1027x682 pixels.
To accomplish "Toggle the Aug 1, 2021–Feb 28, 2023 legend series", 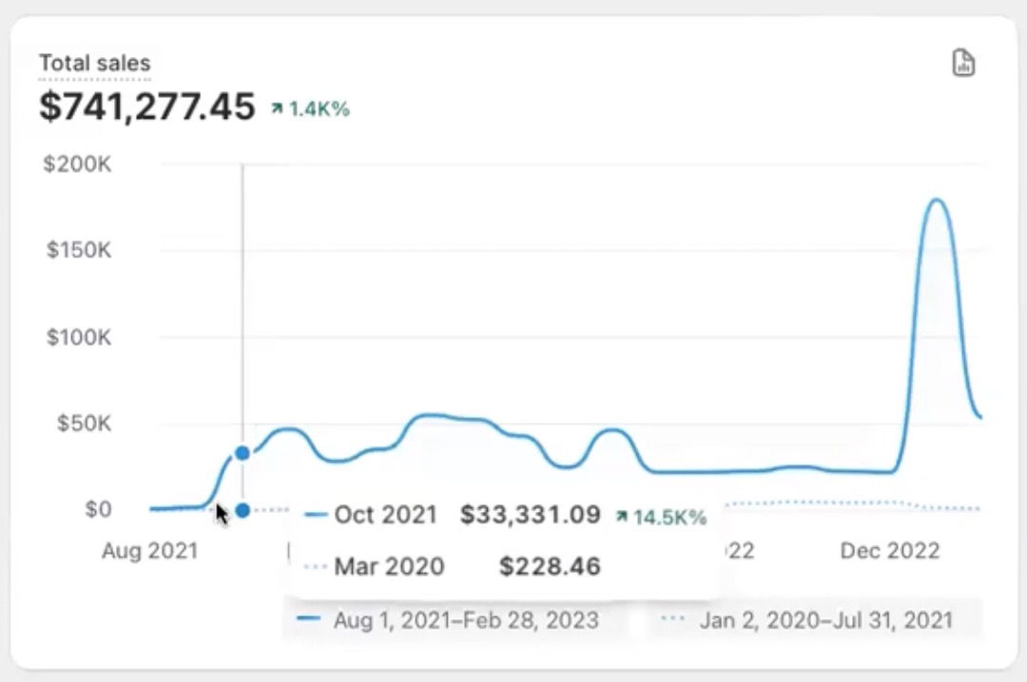I will (x=455, y=620).
